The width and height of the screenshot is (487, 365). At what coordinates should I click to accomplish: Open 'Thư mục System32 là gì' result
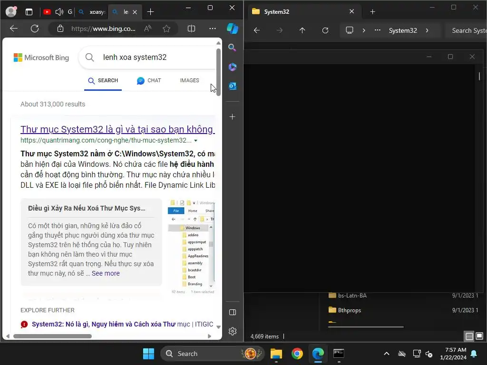point(118,129)
